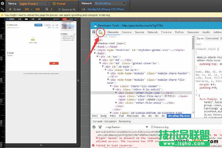Check the Preserve log checkbox
This screenshot has height=148, width=222.
pos(152,127)
